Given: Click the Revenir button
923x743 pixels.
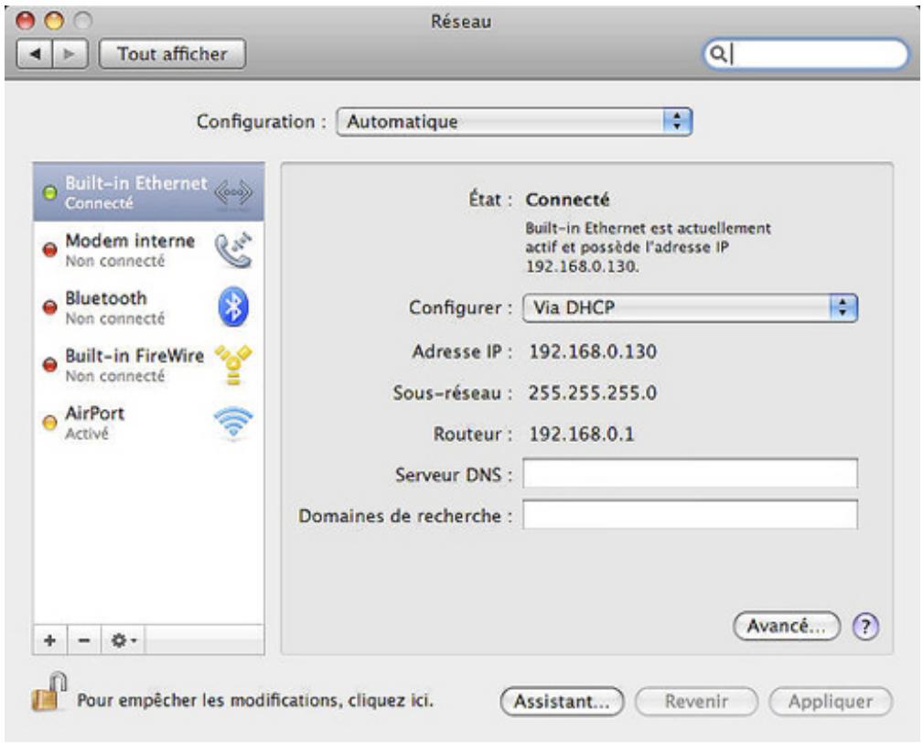Looking at the screenshot, I should point(696,702).
